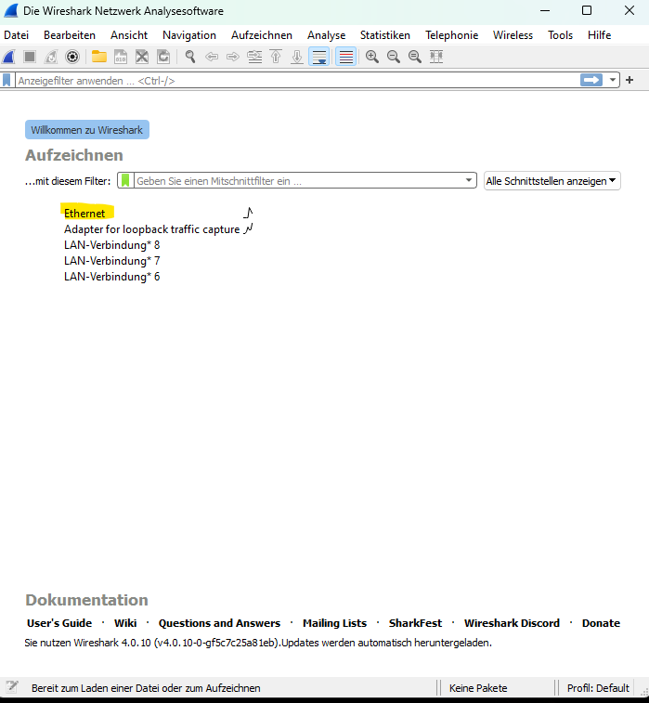Image resolution: width=649 pixels, height=703 pixels.
Task: Open the Analyse menu
Action: (326, 35)
